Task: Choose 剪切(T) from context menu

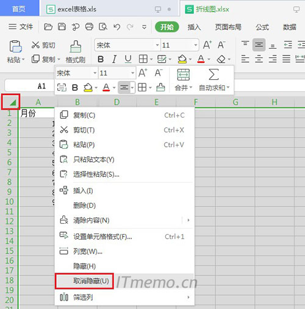Action: pos(124,130)
